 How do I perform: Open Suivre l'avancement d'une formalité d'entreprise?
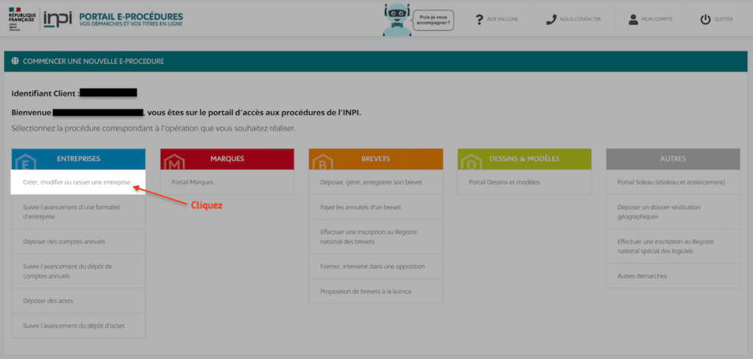click(x=78, y=212)
